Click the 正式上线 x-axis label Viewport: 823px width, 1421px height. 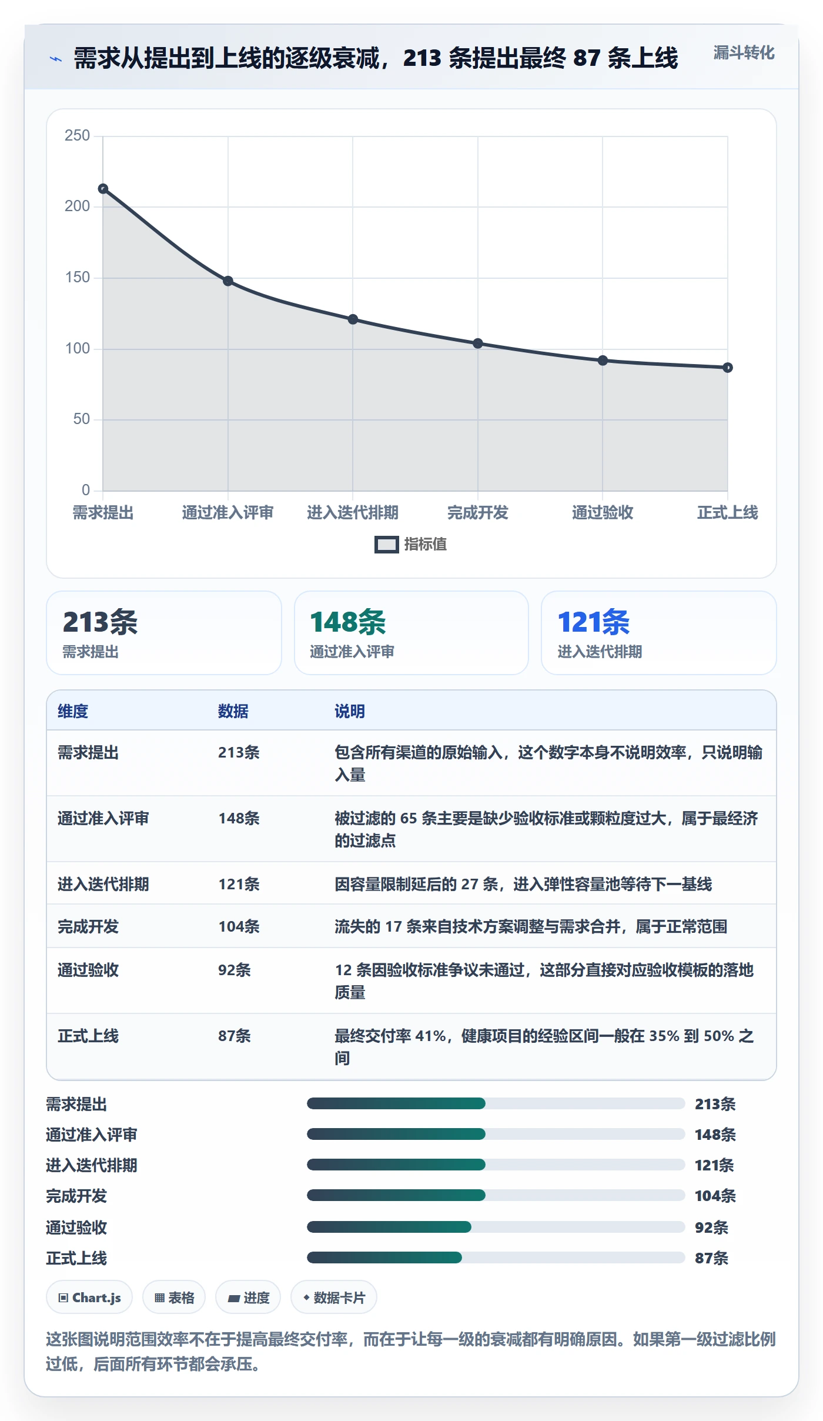tap(728, 513)
